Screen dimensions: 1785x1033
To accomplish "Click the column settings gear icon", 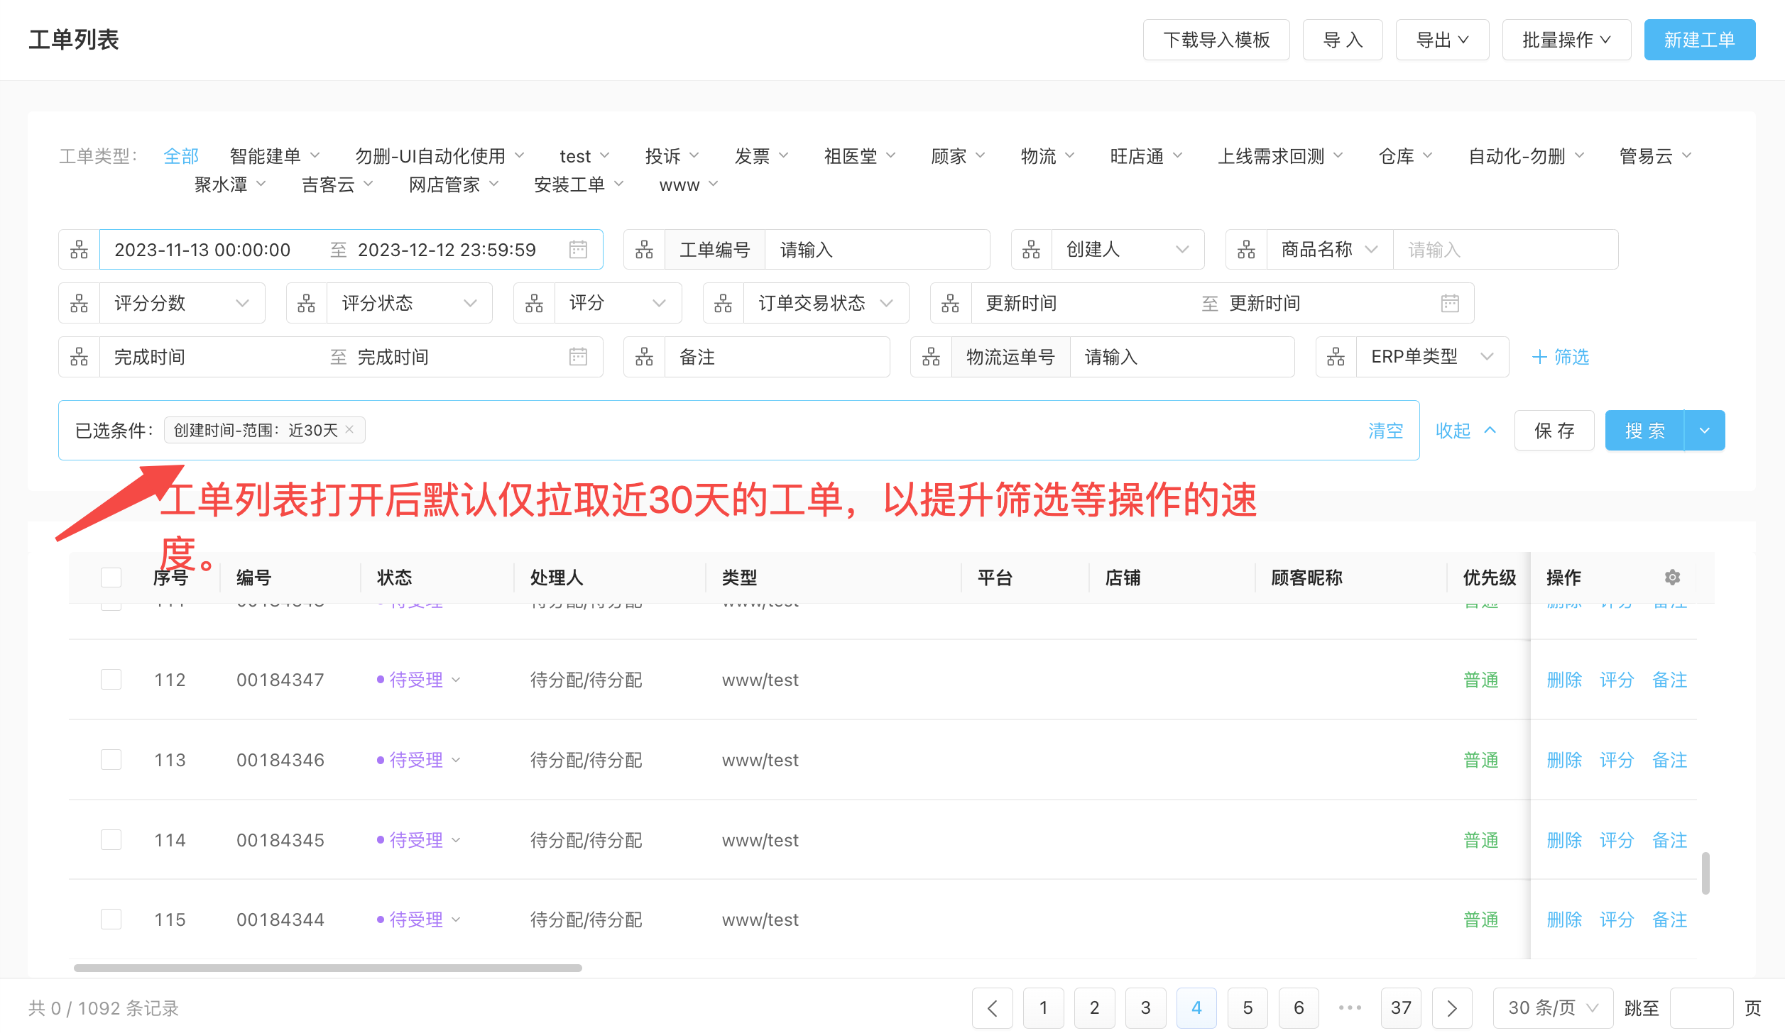I will (1672, 578).
